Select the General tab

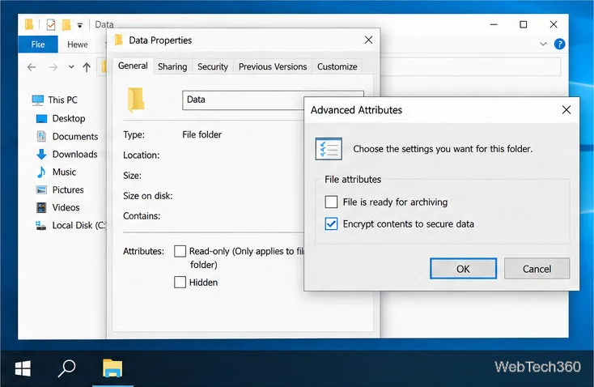pyautogui.click(x=133, y=66)
